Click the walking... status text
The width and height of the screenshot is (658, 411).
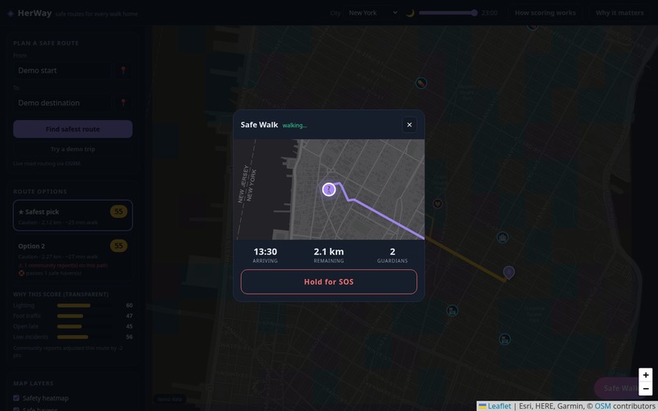pyautogui.click(x=294, y=126)
